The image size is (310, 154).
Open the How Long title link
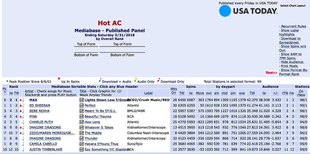92,122
